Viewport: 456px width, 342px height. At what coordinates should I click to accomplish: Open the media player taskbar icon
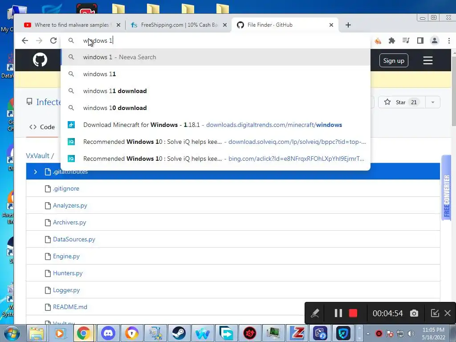coord(60,333)
